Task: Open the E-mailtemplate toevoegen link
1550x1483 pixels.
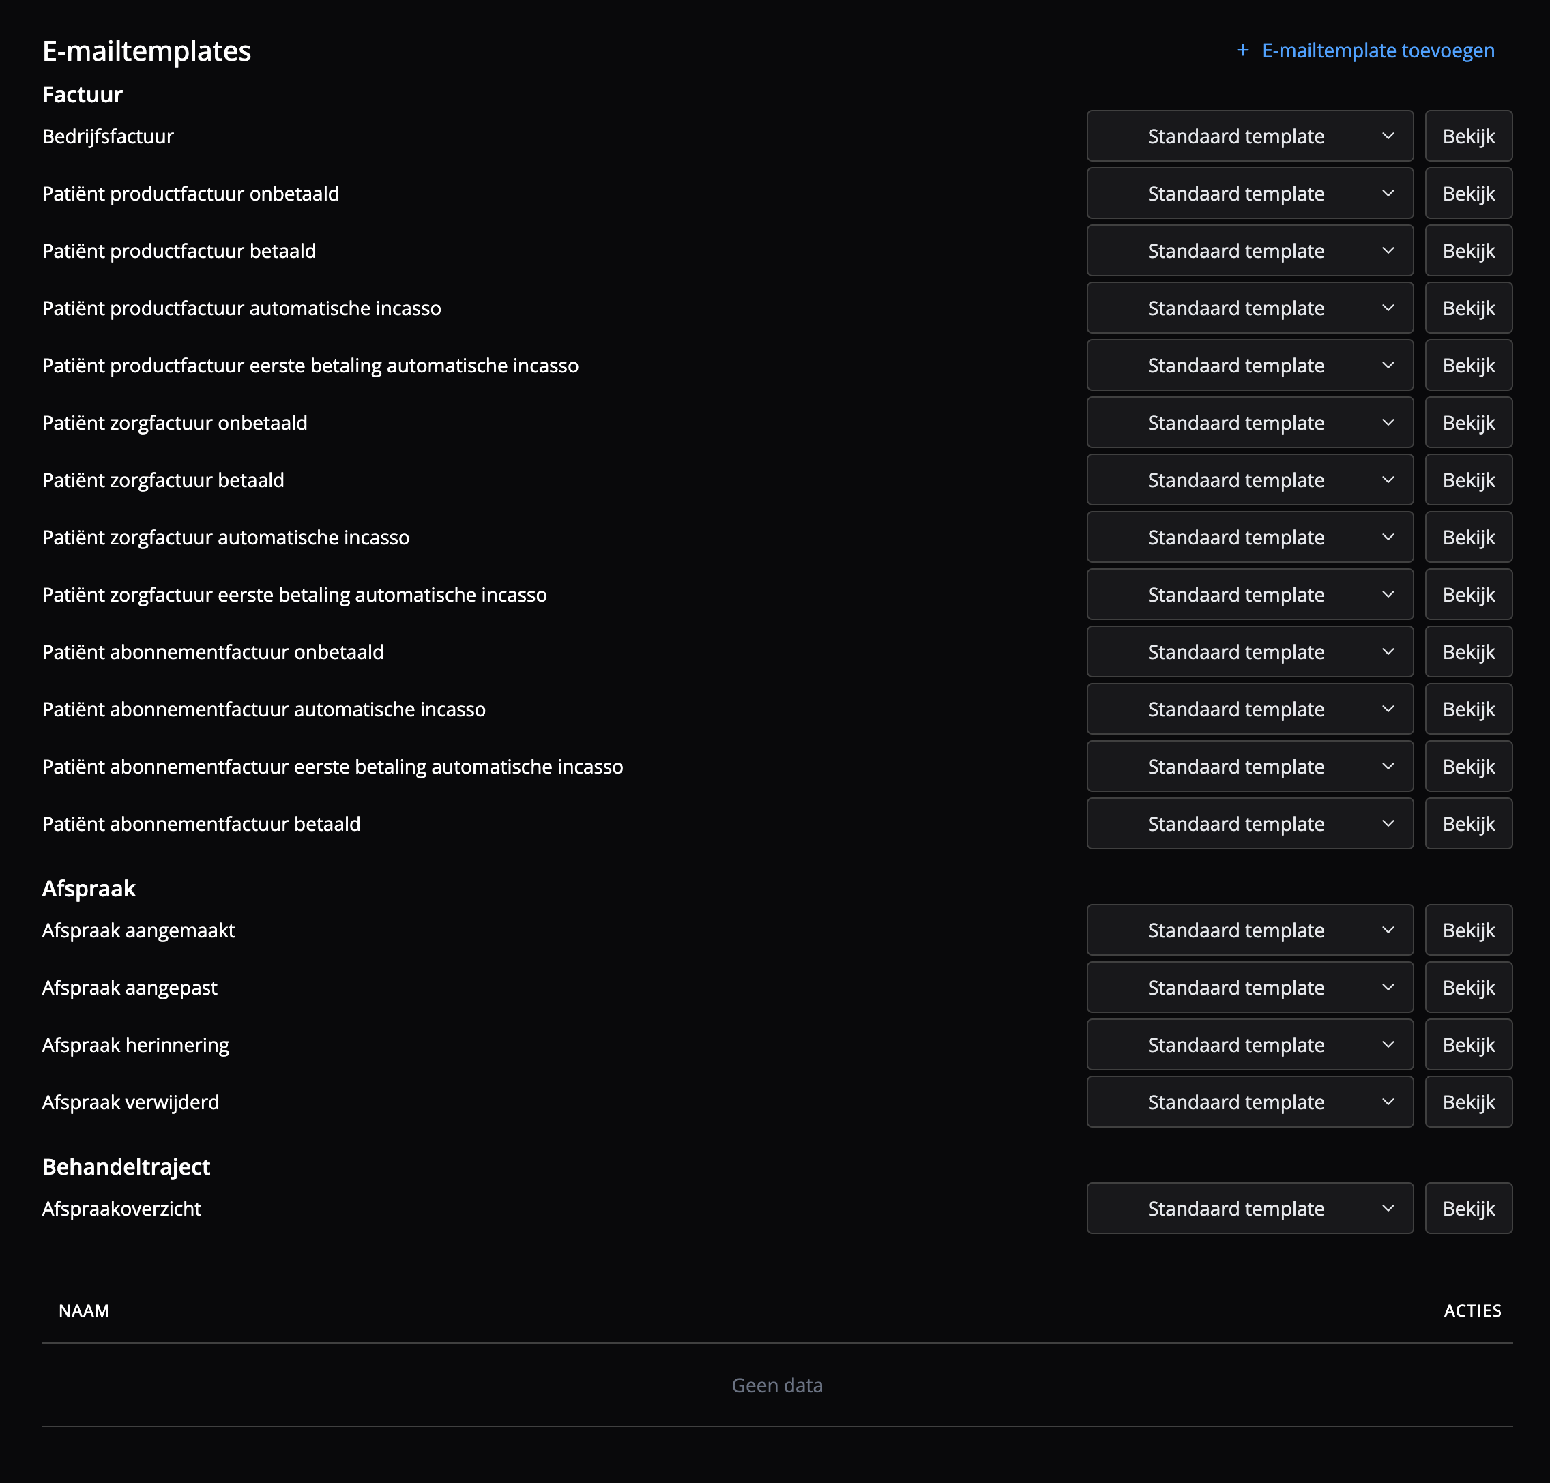Action: tap(1377, 50)
